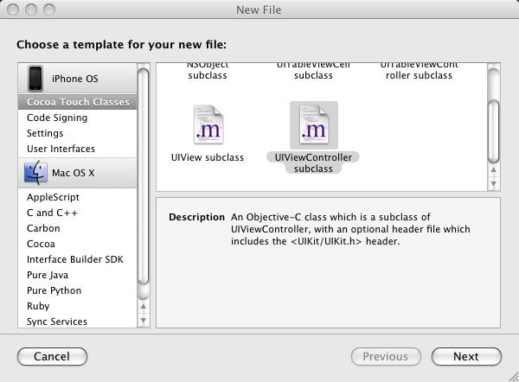The image size is (519, 382).
Task: Click the Next button
Action: click(466, 357)
